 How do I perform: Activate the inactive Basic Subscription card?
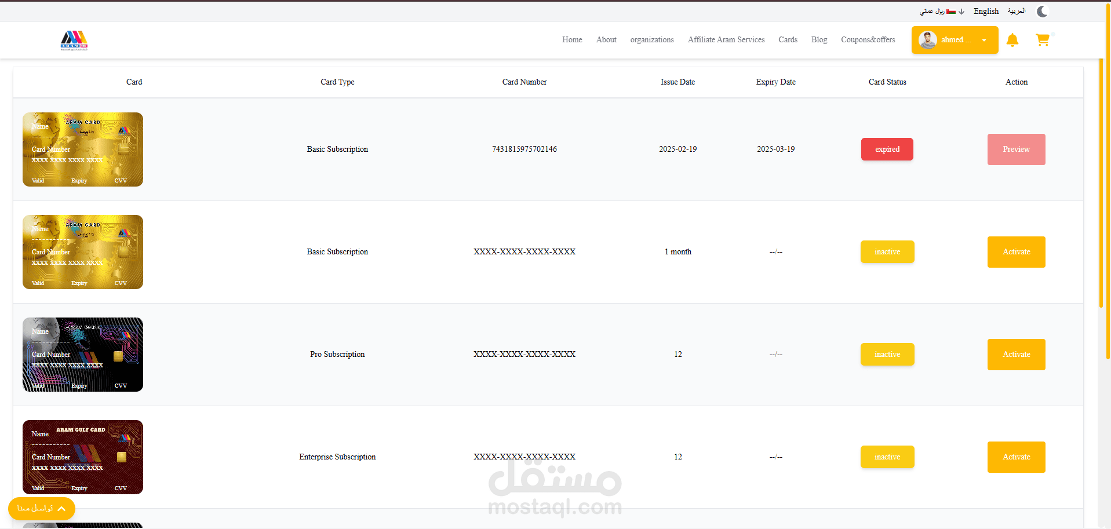[1017, 252]
